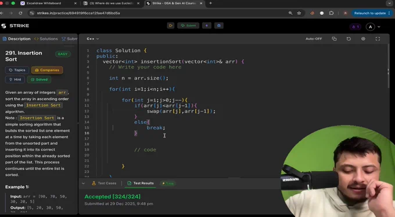Open the user avatar A profile
Screen dimensions: 395x217
(370, 27)
